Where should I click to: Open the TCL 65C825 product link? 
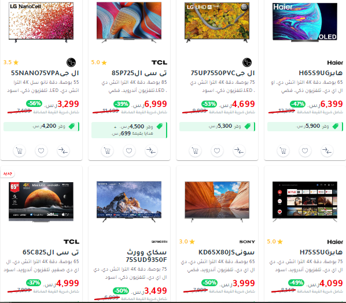point(51,252)
